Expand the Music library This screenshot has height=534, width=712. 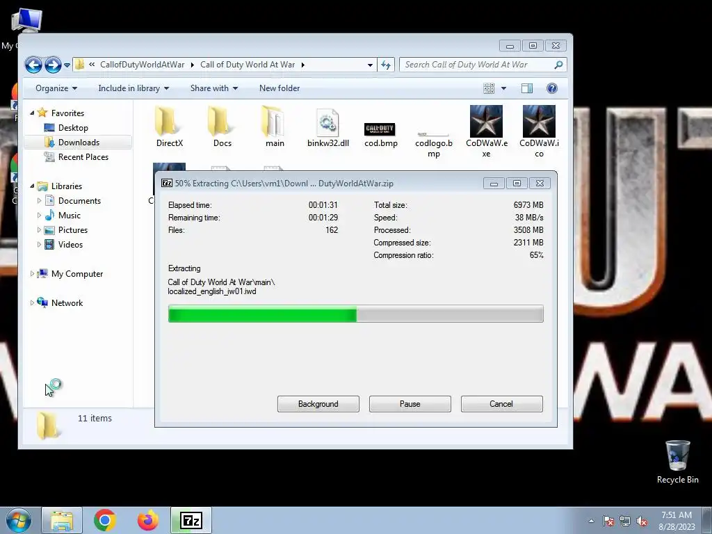[39, 216]
